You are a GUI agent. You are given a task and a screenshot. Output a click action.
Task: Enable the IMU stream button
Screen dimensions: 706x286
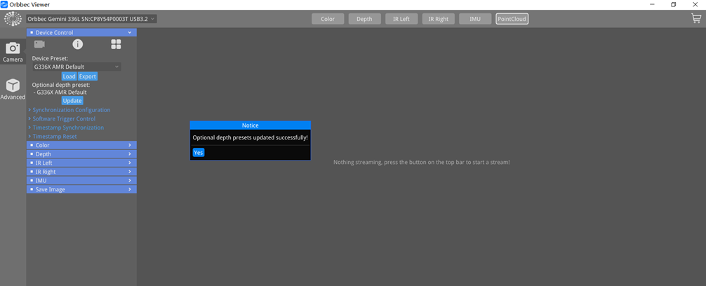475,19
